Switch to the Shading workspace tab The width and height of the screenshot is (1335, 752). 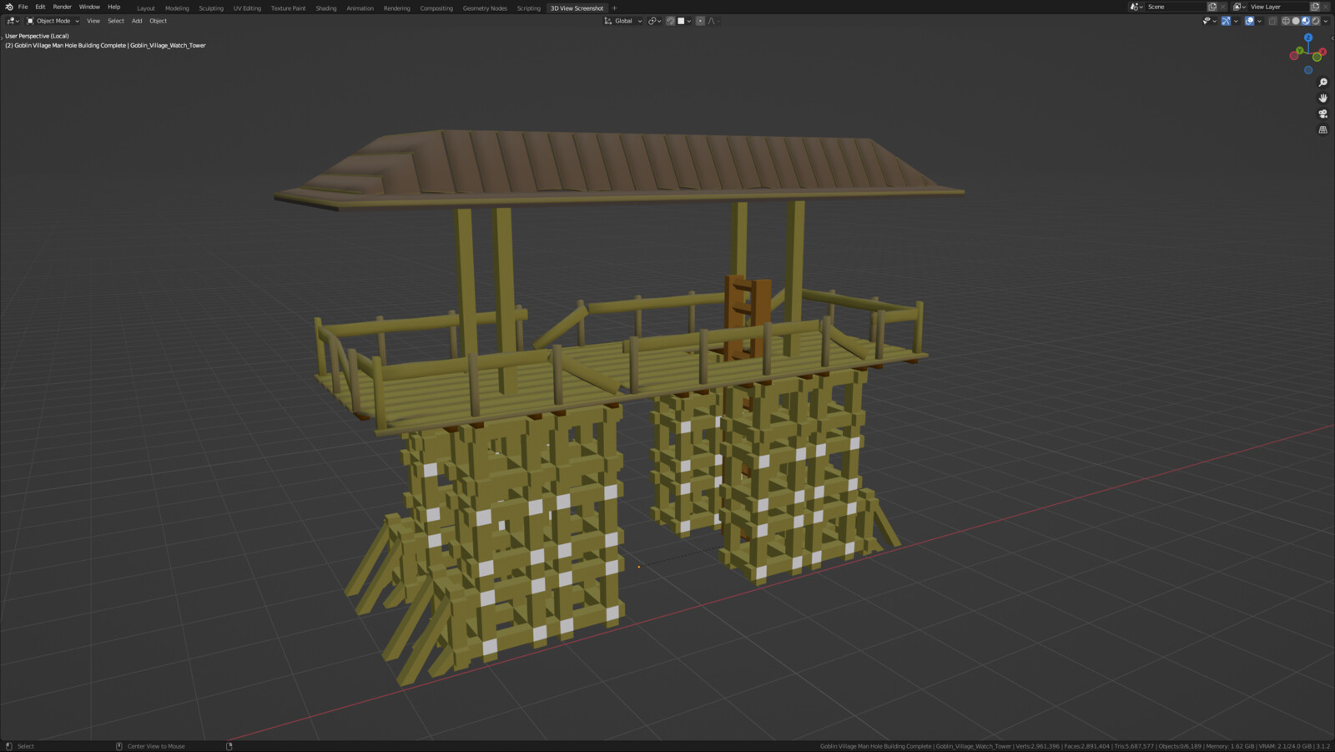[326, 8]
